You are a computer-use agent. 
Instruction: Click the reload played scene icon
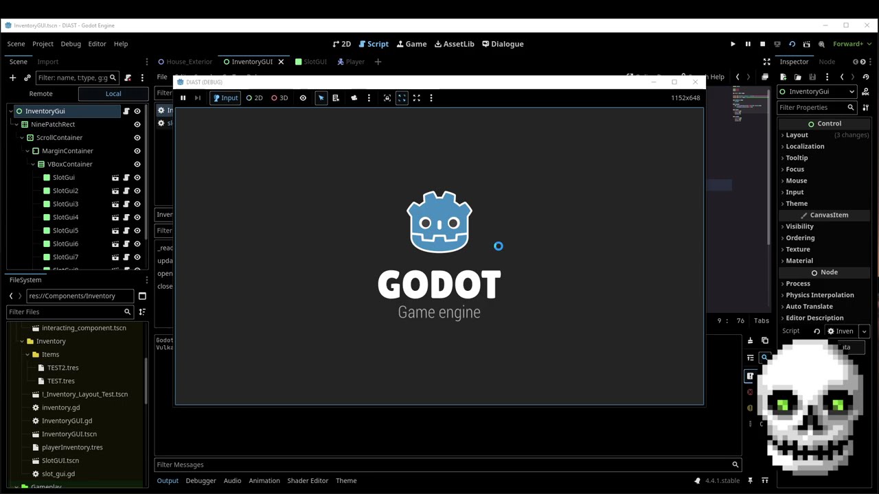click(x=792, y=44)
